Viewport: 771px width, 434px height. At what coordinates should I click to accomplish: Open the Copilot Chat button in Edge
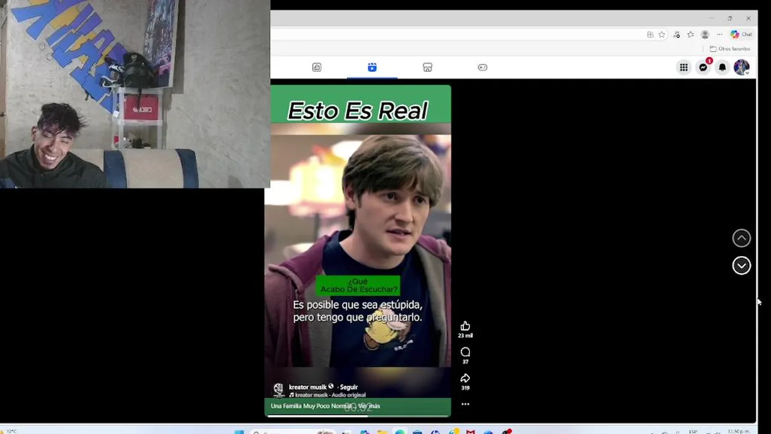(741, 34)
